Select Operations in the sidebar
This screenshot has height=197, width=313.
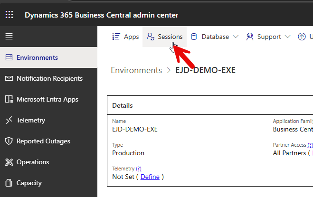click(x=48, y=162)
